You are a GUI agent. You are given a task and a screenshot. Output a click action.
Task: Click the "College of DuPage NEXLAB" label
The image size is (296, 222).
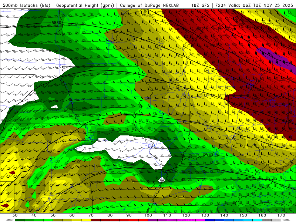[149, 5]
